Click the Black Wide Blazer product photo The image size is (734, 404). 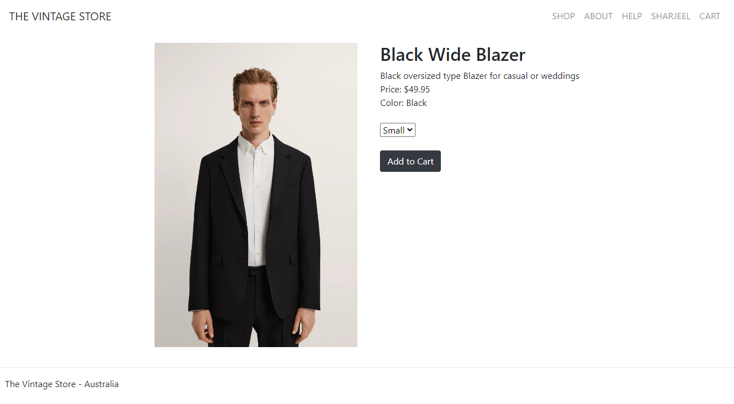[x=256, y=195]
